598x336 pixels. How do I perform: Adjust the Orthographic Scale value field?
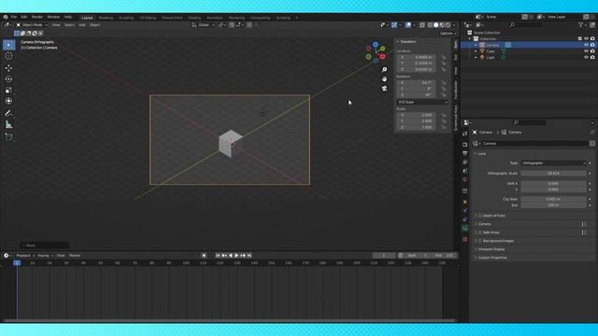point(553,174)
